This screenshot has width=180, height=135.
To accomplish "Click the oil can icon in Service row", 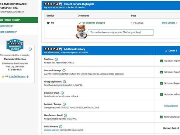I will [48, 23].
